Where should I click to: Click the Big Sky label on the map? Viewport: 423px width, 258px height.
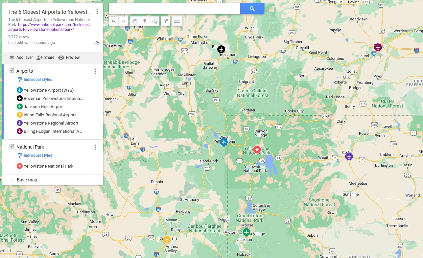coord(212,90)
